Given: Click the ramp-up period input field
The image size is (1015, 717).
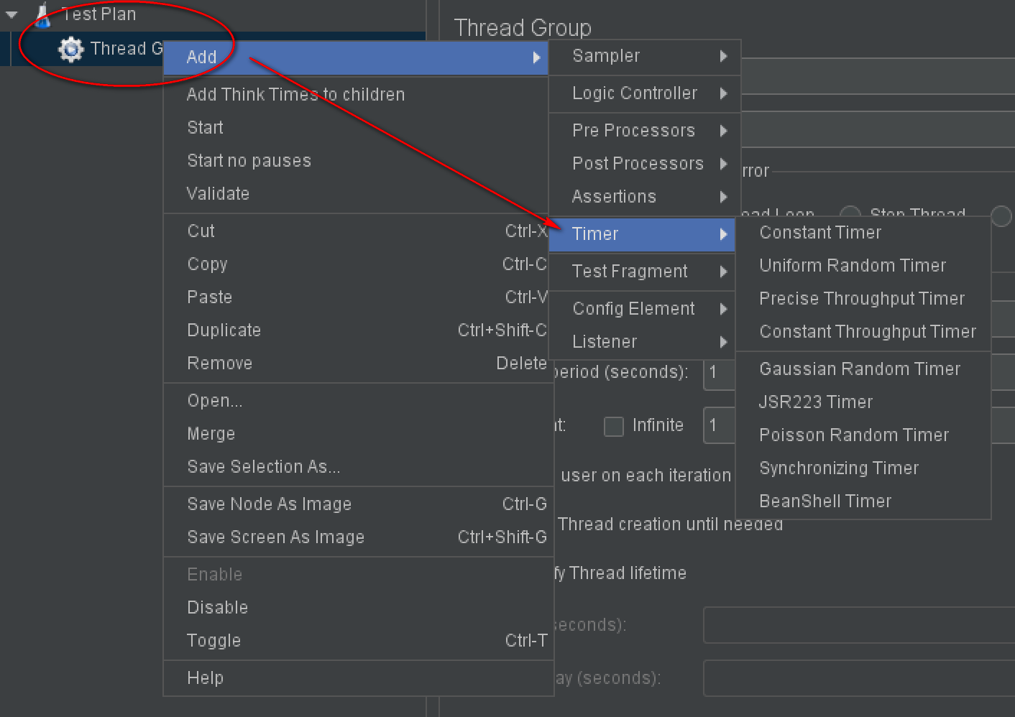Looking at the screenshot, I should [x=719, y=373].
